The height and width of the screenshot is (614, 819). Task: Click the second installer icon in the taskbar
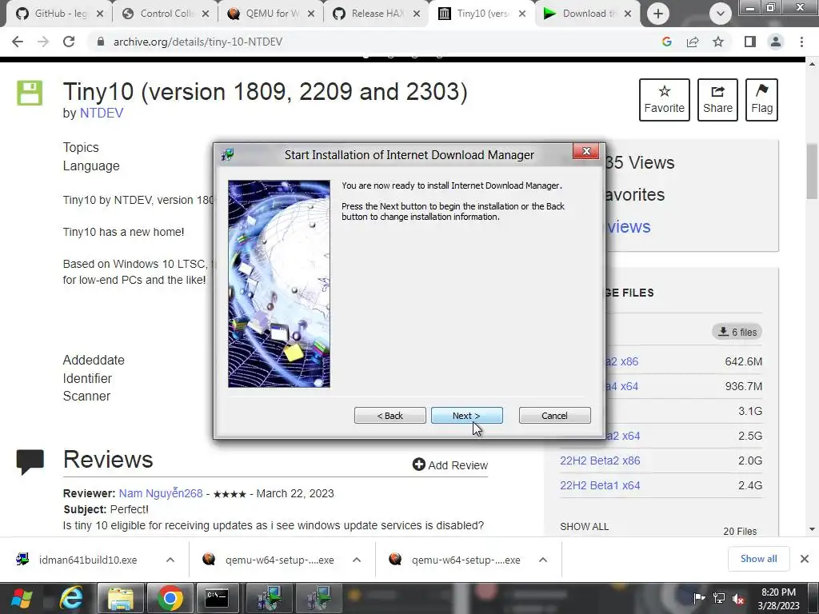tap(318, 598)
